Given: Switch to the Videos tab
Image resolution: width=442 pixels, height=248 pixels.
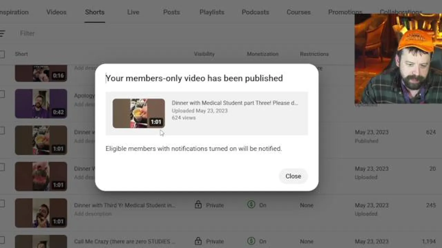Looking at the screenshot, I should pyautogui.click(x=56, y=12).
